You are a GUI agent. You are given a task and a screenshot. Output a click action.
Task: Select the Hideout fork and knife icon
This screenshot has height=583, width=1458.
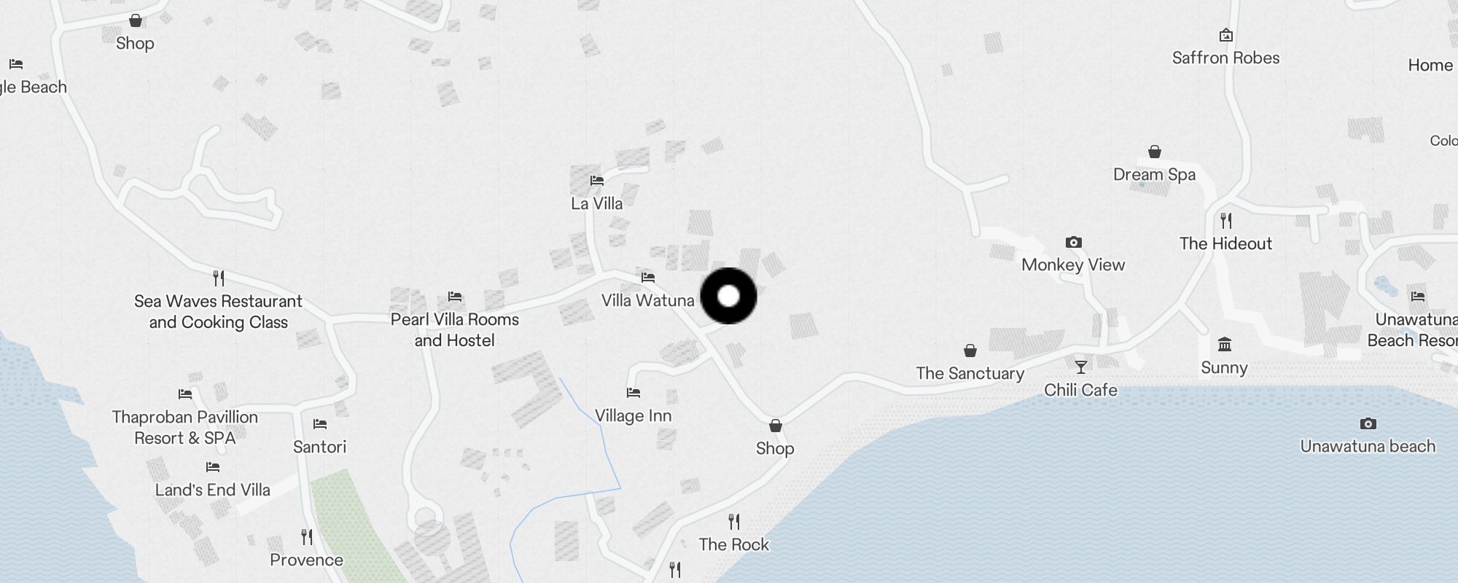click(x=1226, y=220)
